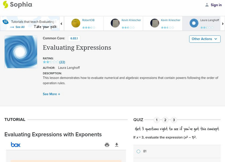Click the Box logo icon
Image resolution: width=225 pixels, height=162 pixels.
coord(16,145)
